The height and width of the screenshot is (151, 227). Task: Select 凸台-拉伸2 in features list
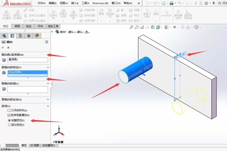(x=28, y=72)
